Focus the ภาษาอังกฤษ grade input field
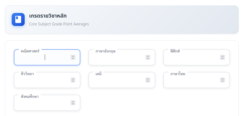Viewport: 245px width, 116px height. pyautogui.click(x=117, y=57)
